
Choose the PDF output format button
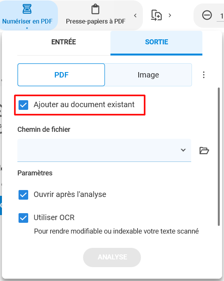click(x=61, y=75)
